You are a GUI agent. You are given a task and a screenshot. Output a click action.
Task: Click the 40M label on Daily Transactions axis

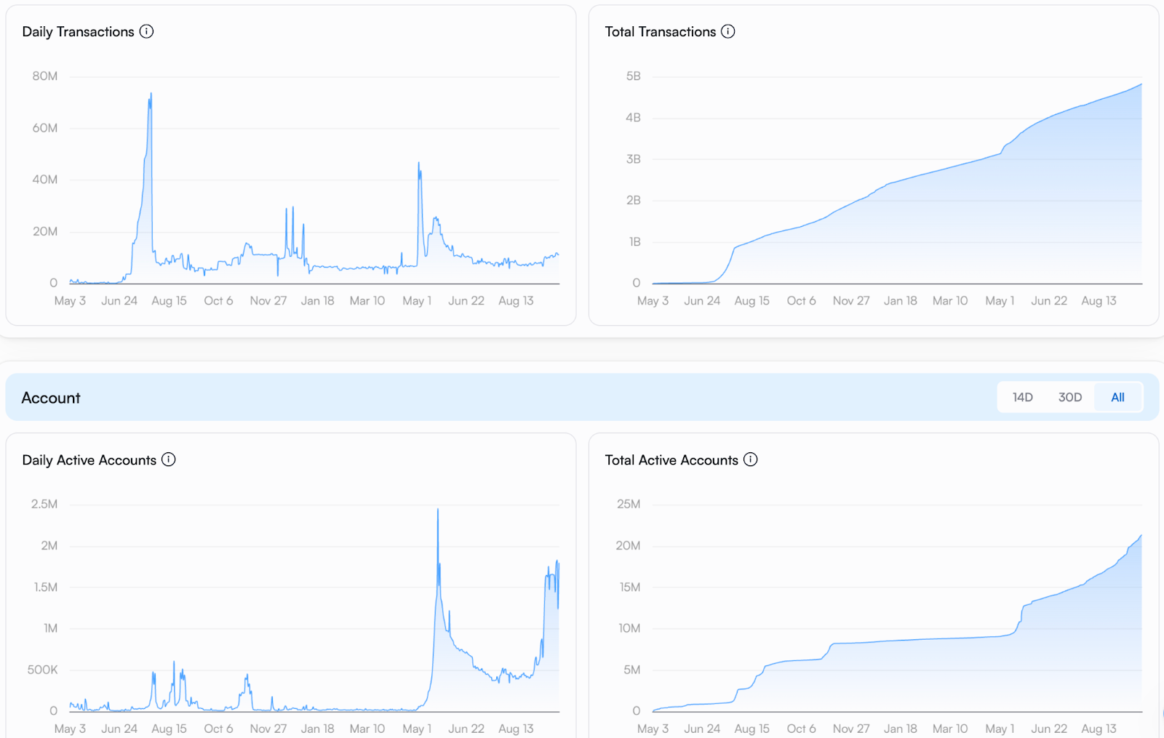(x=45, y=180)
